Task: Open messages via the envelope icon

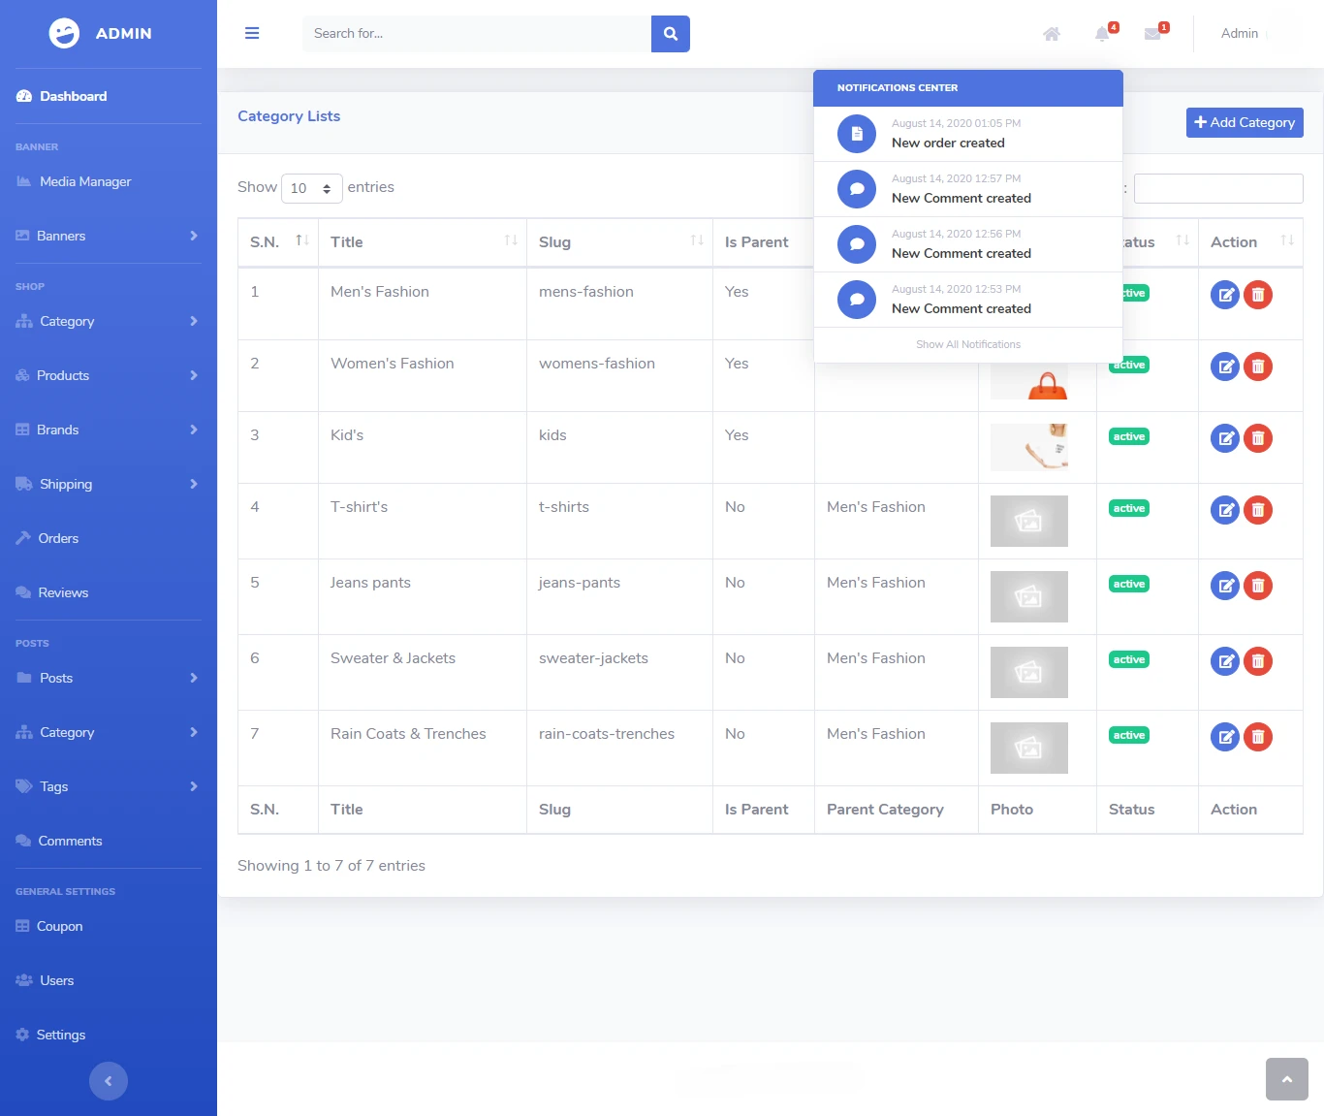Action: (1152, 33)
